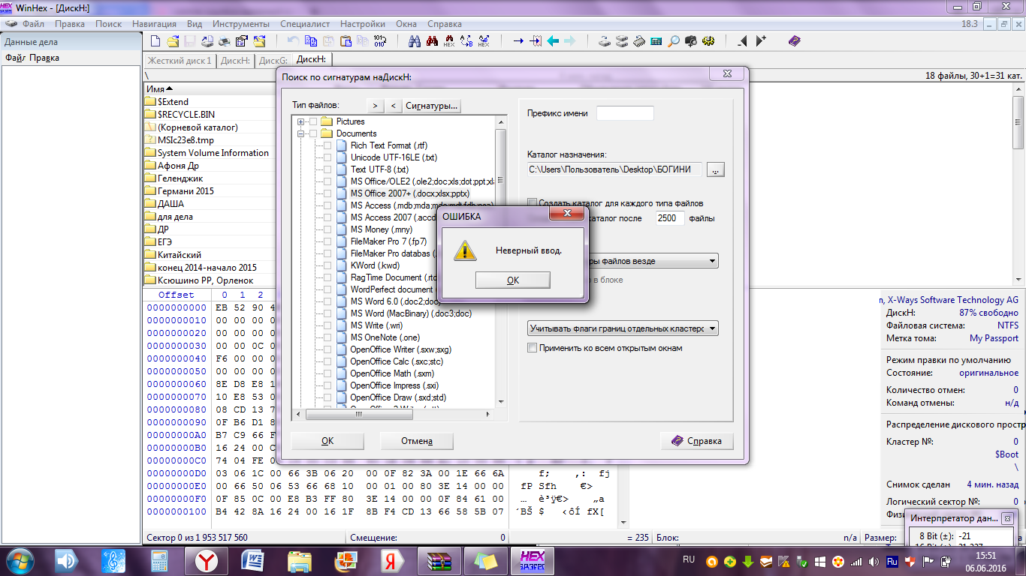Screen dimensions: 1026x576
Task: Open WinRAR from the taskbar
Action: [x=439, y=560]
